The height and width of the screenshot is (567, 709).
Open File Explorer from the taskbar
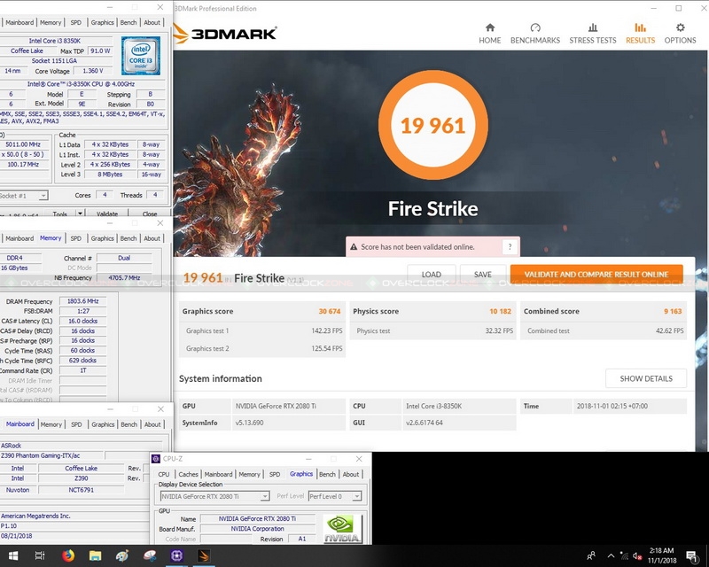click(95, 555)
